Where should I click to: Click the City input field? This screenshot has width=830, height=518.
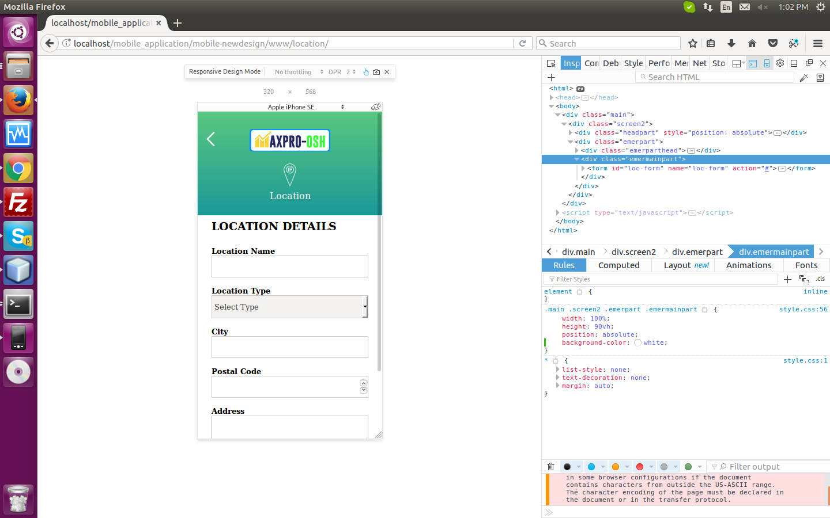(x=290, y=347)
